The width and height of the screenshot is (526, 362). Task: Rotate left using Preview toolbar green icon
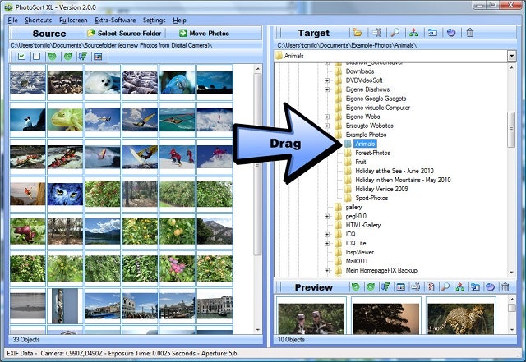click(x=355, y=287)
